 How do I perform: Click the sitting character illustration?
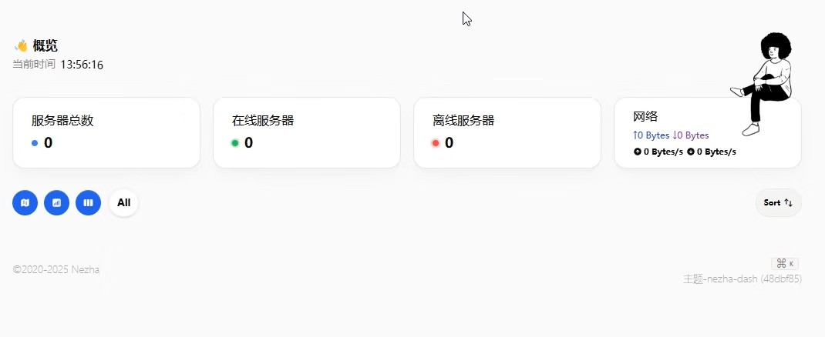click(766, 81)
